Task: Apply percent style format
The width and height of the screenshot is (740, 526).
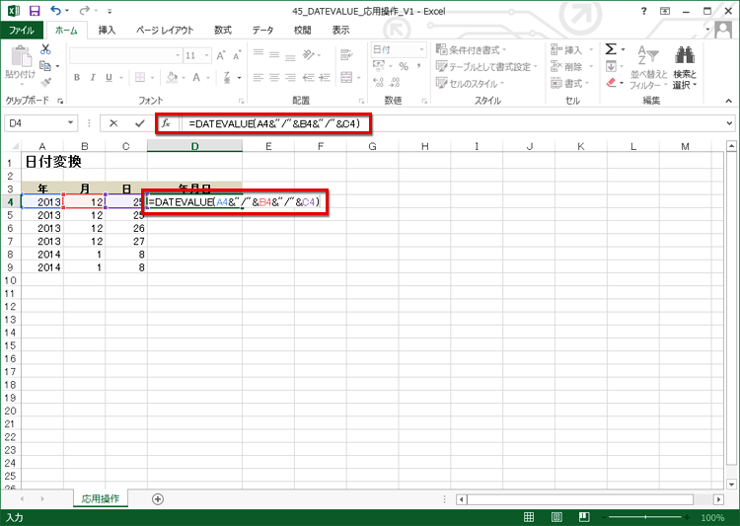Action: 404,66
